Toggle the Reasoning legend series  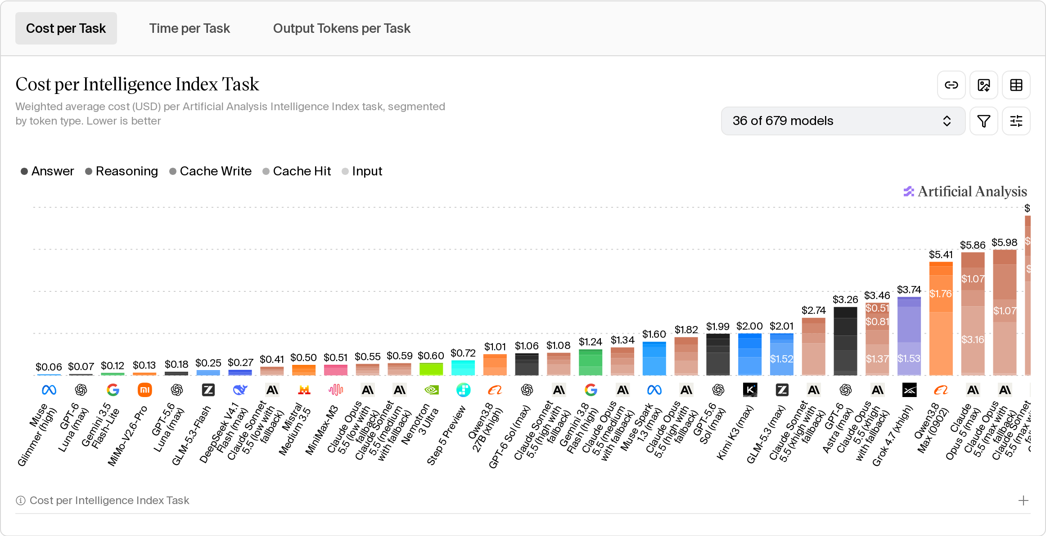122,171
